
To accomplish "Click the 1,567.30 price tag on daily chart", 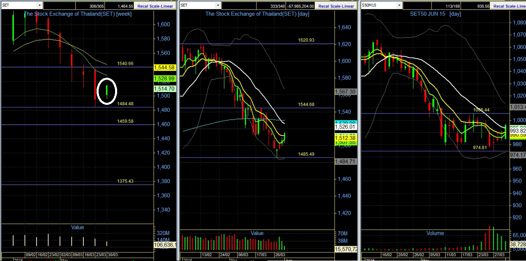I will (x=346, y=92).
